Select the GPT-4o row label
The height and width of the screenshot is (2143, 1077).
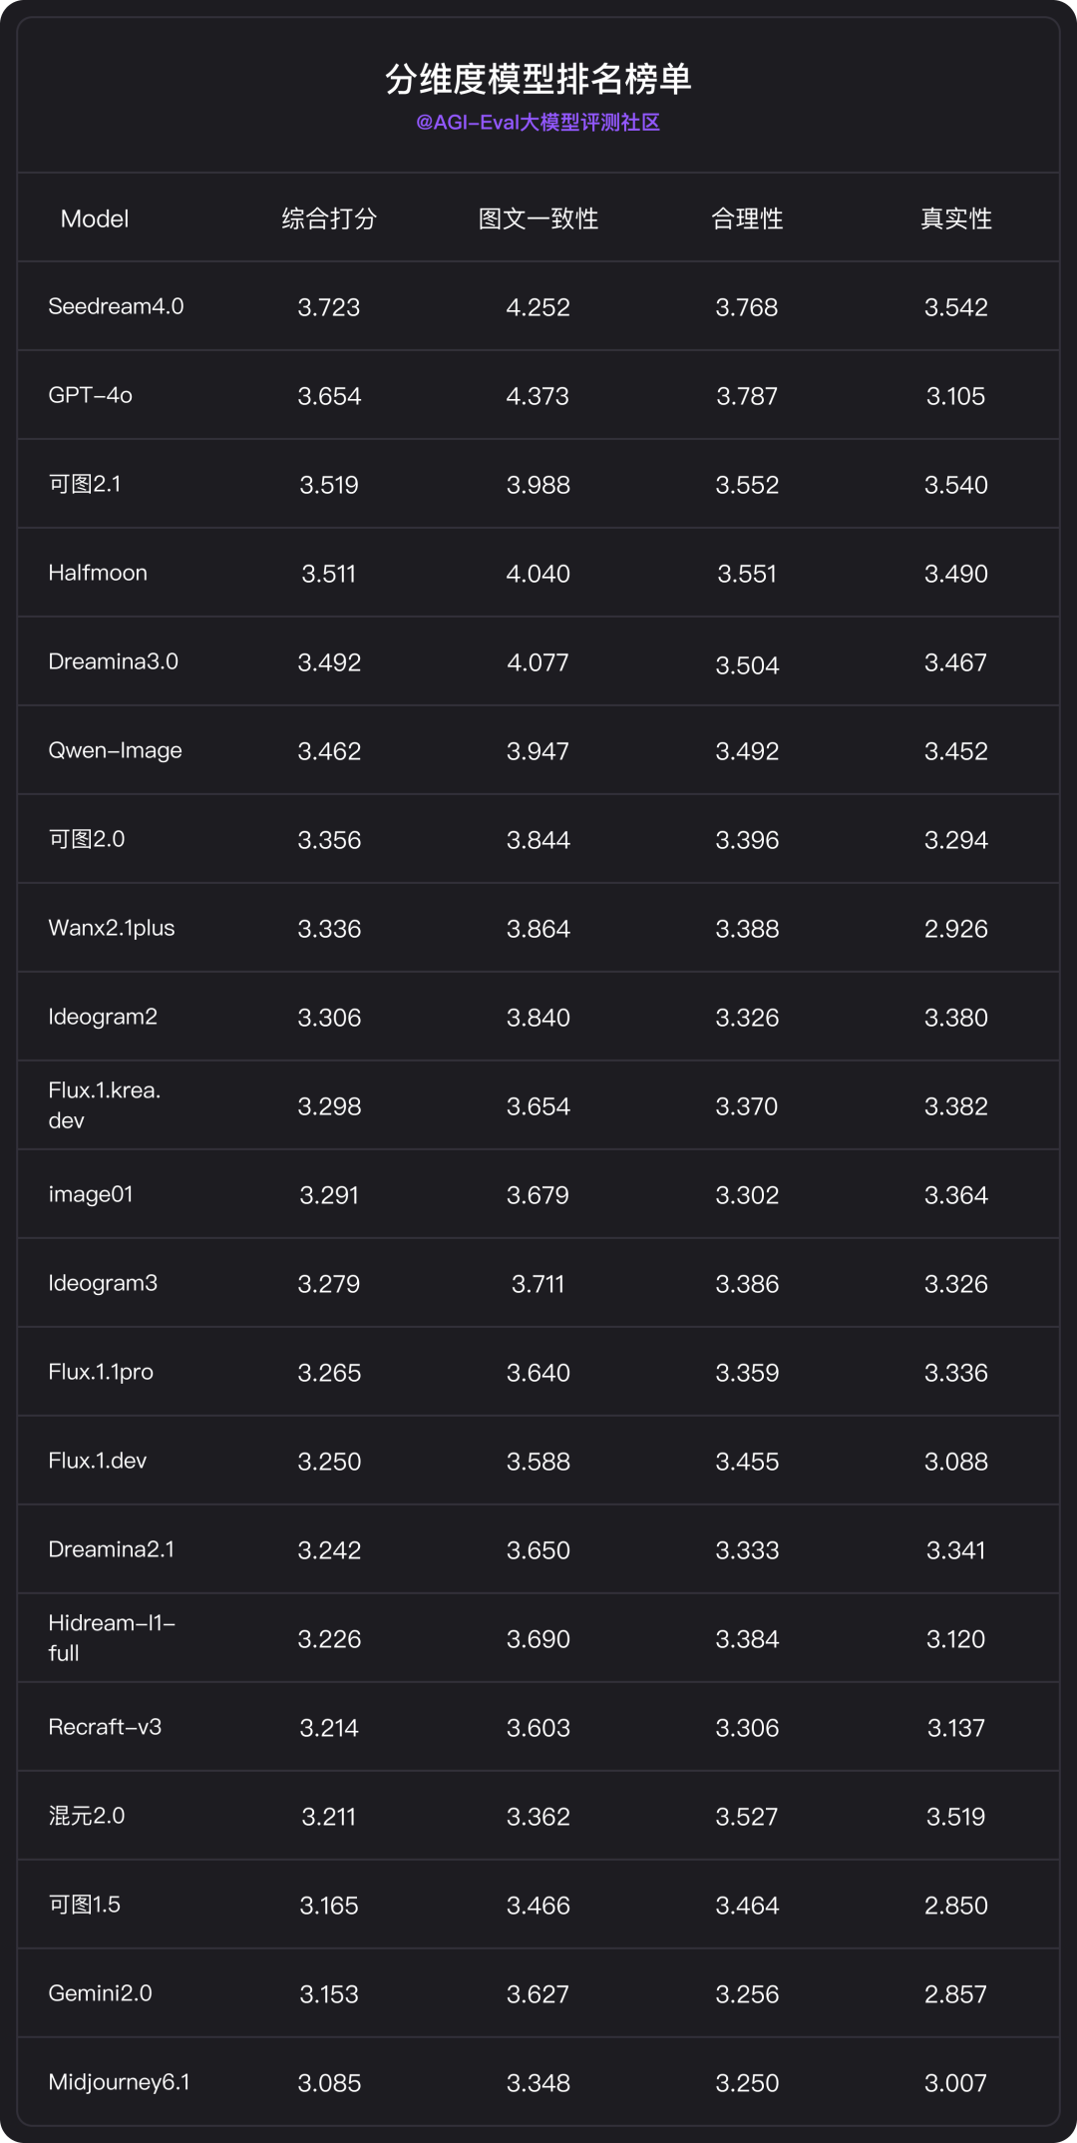[x=90, y=395]
